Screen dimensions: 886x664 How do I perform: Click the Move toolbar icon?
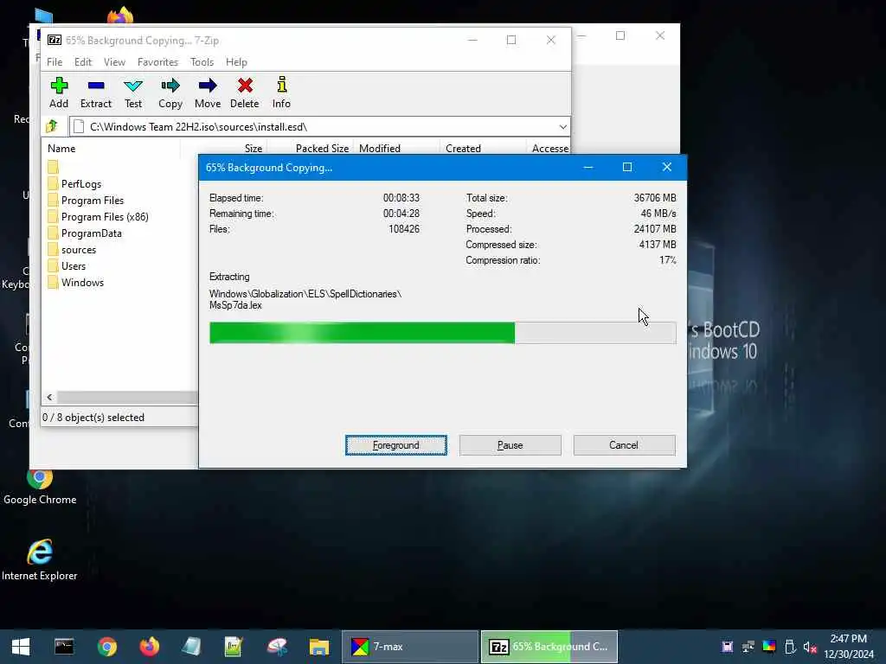pyautogui.click(x=208, y=93)
